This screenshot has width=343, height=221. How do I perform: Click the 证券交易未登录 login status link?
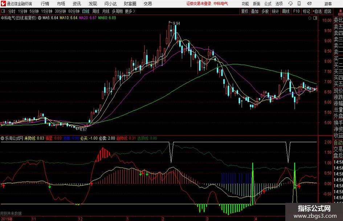(x=199, y=4)
